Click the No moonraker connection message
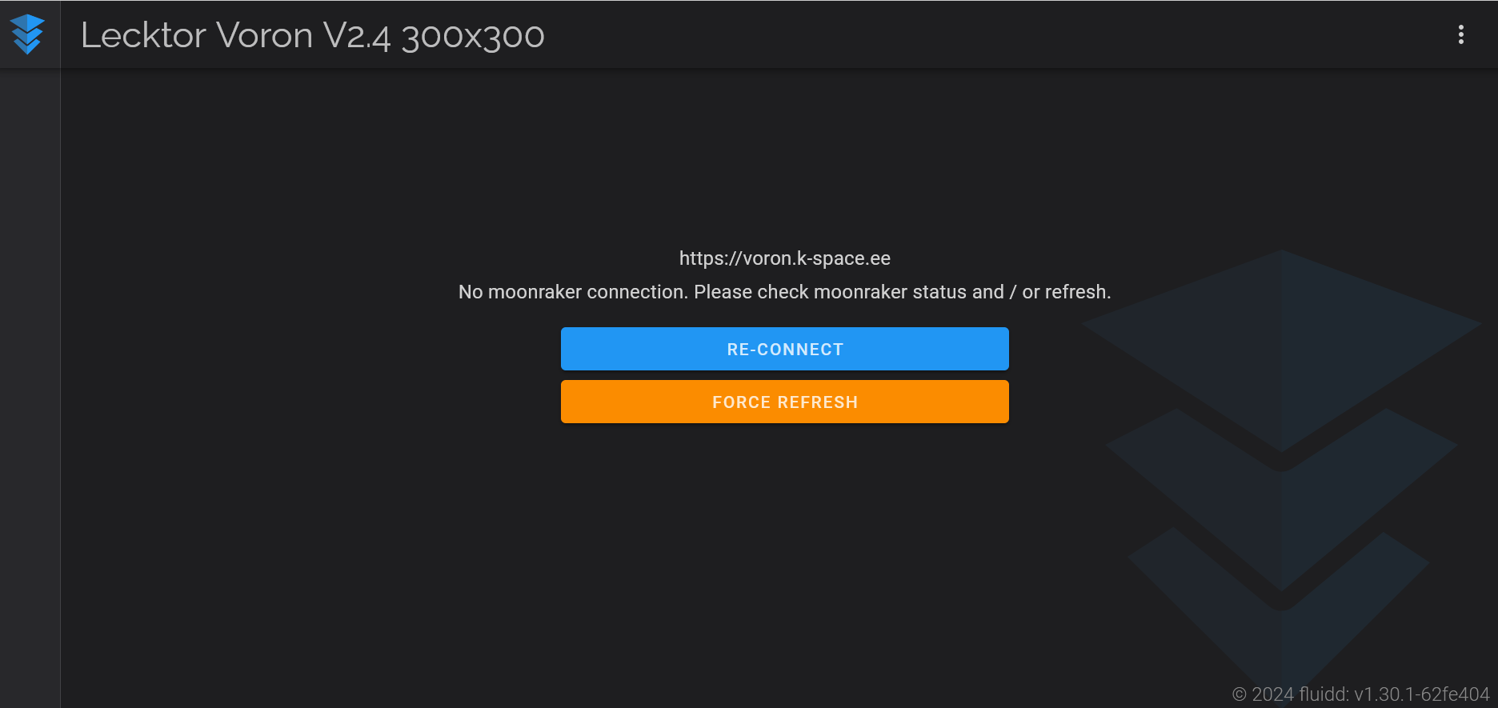 (x=785, y=292)
